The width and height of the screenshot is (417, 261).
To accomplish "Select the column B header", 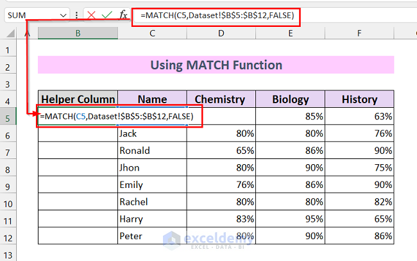I will tap(78, 33).
